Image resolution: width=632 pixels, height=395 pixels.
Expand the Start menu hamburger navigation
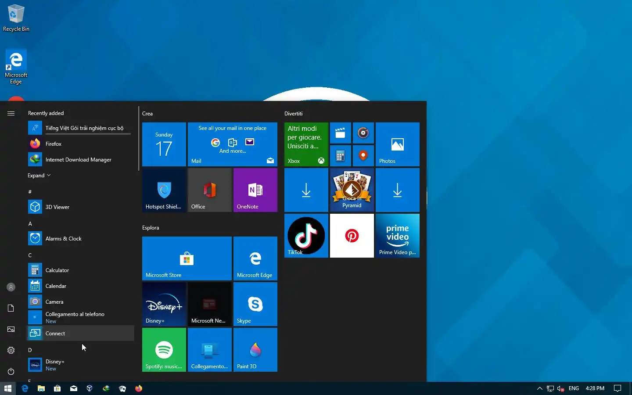click(x=11, y=113)
